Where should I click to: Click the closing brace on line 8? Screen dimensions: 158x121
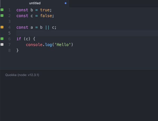pyautogui.click(x=18, y=51)
